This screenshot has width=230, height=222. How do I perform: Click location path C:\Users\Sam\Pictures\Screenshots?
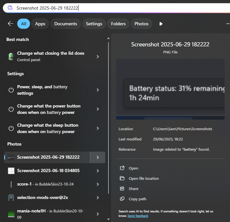tap(182, 129)
